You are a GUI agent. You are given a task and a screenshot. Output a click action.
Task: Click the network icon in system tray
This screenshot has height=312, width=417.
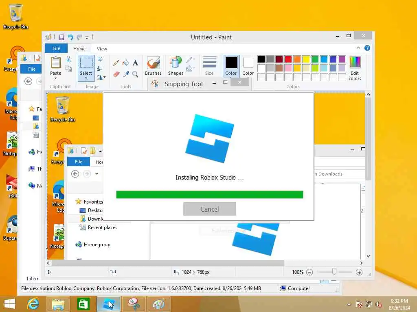pyautogui.click(x=369, y=305)
